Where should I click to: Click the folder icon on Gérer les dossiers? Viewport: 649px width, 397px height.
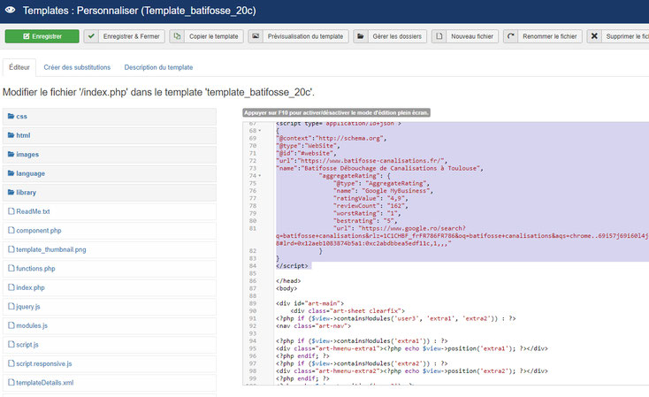(x=361, y=36)
